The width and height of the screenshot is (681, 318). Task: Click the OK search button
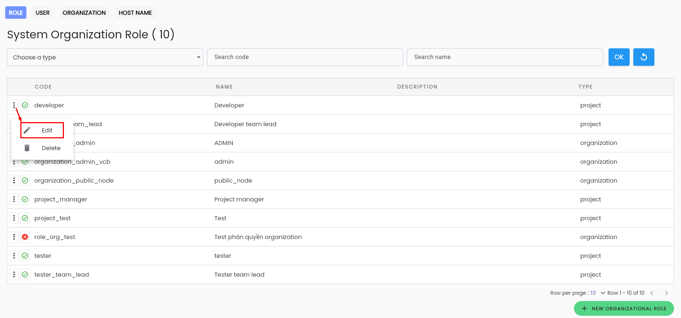(x=619, y=57)
